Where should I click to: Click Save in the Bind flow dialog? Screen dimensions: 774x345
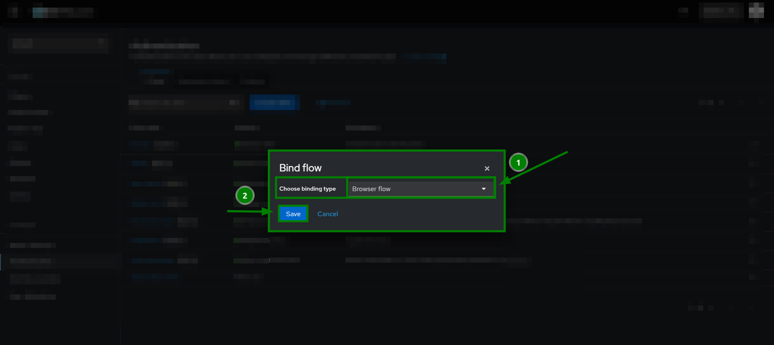(x=293, y=214)
